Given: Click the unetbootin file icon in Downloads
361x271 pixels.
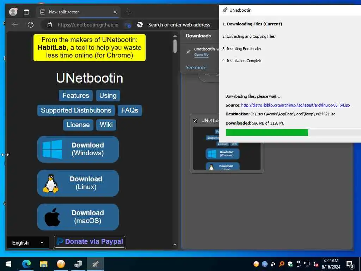Looking at the screenshot, I should (188, 52).
